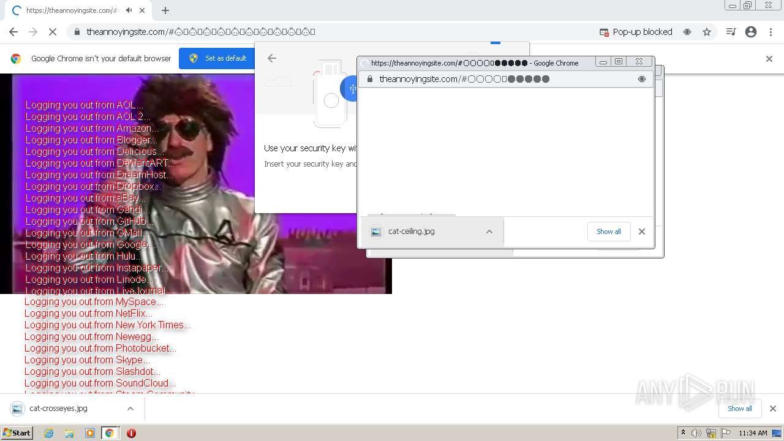Click the eye icon in popup address bar
Image resolution: width=784 pixels, height=441 pixels.
pyautogui.click(x=642, y=79)
